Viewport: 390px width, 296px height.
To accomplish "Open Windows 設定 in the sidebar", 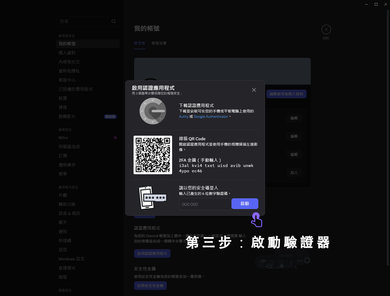I will pos(88,259).
